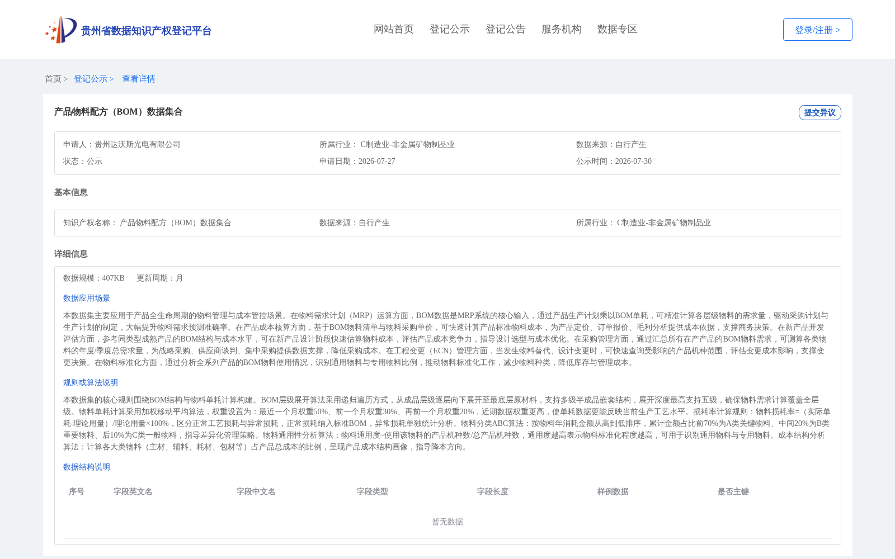895x559 pixels.
Task: Select 服务机构 in the top navigation
Action: coord(562,29)
